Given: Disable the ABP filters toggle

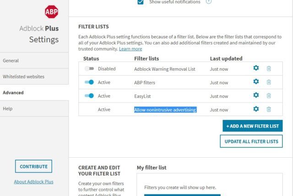Looking at the screenshot, I should click(x=89, y=82).
